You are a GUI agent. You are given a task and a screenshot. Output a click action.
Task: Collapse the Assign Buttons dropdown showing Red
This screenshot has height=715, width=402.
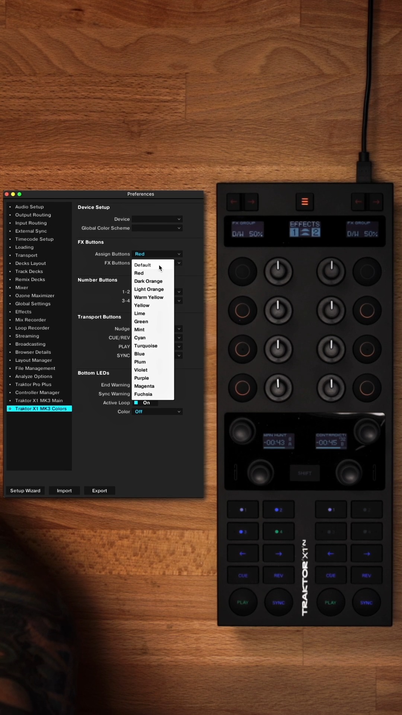pos(157,254)
